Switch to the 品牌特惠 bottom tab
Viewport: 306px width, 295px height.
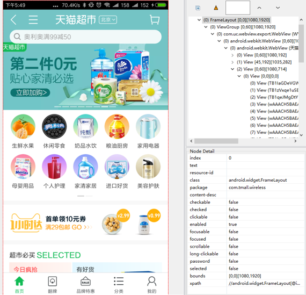(x=85, y=285)
